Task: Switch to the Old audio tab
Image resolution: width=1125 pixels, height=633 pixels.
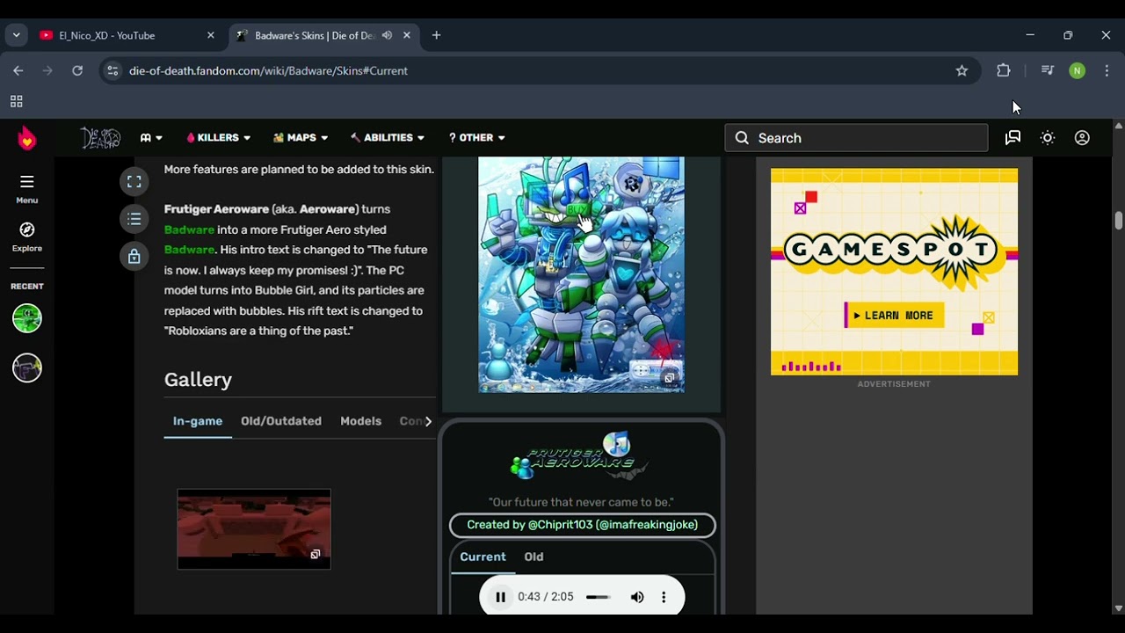Action: 533,557
